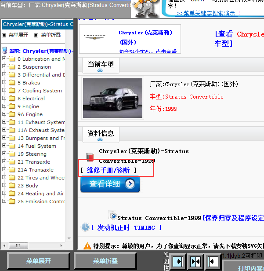Click the black Chrysler car thumbnail

pyautogui.click(x=113, y=98)
